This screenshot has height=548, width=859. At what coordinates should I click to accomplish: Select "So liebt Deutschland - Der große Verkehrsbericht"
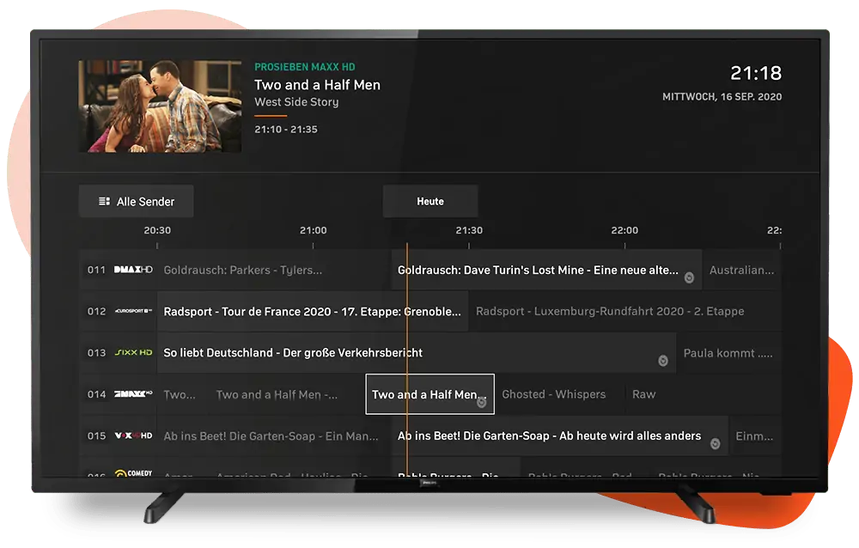point(417,352)
